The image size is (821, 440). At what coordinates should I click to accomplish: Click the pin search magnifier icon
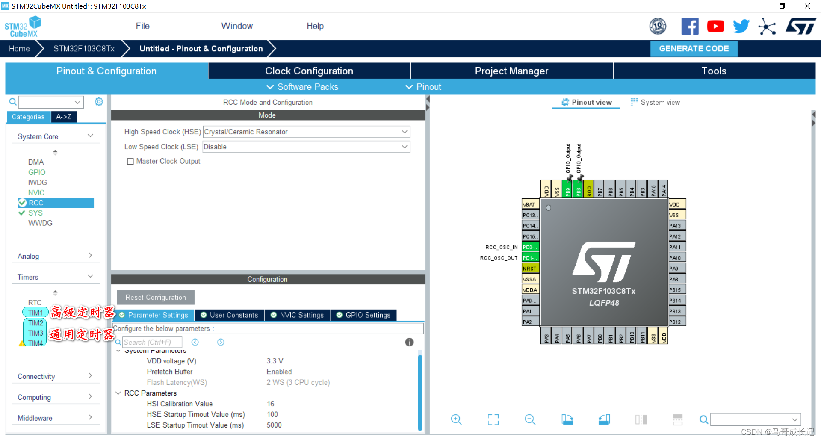(703, 420)
